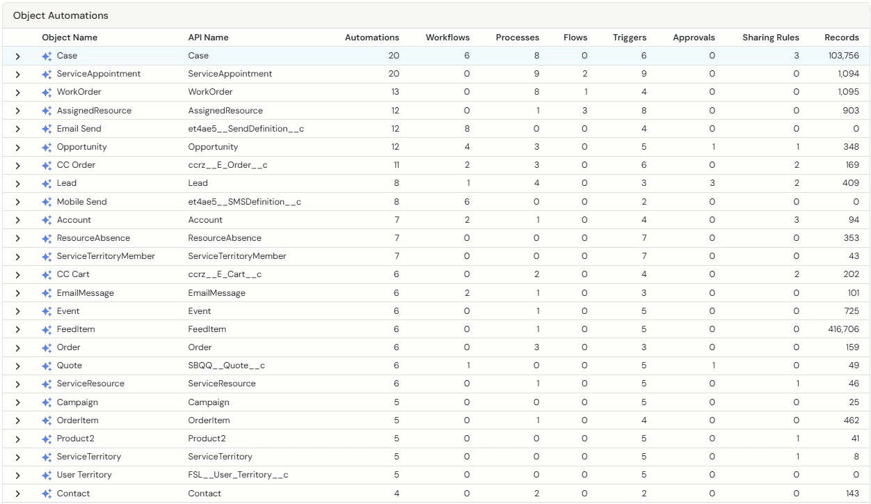Sort by Sharing Rules column header
This screenshot has height=504, width=871.
[x=771, y=38]
